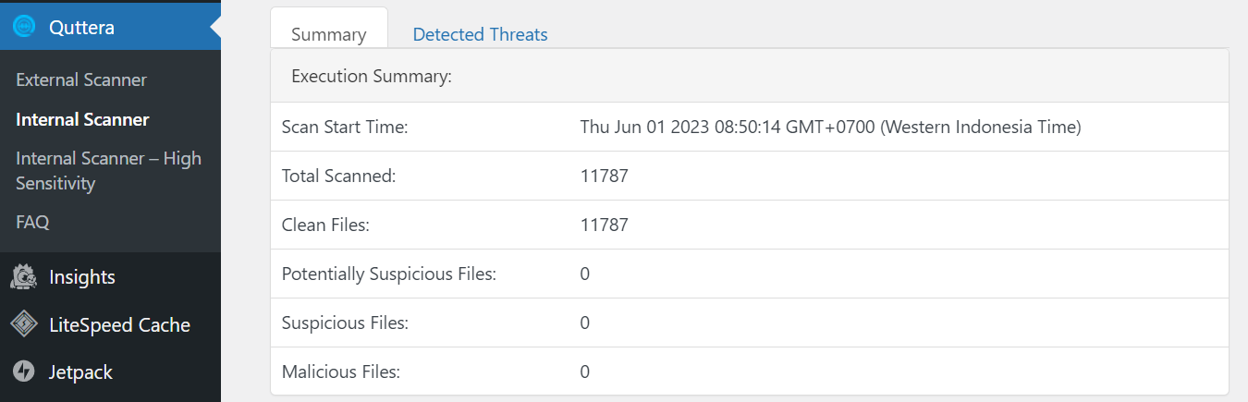The height and width of the screenshot is (402, 1248).
Task: Go to the FAQ submenu link
Action: click(x=32, y=223)
